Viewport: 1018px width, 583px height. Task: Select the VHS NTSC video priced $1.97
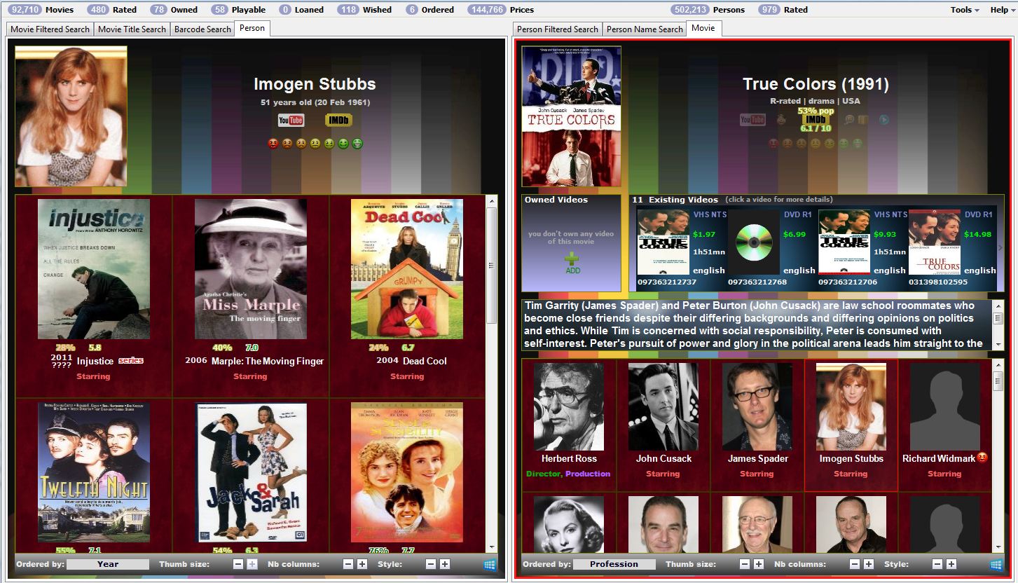coord(681,247)
